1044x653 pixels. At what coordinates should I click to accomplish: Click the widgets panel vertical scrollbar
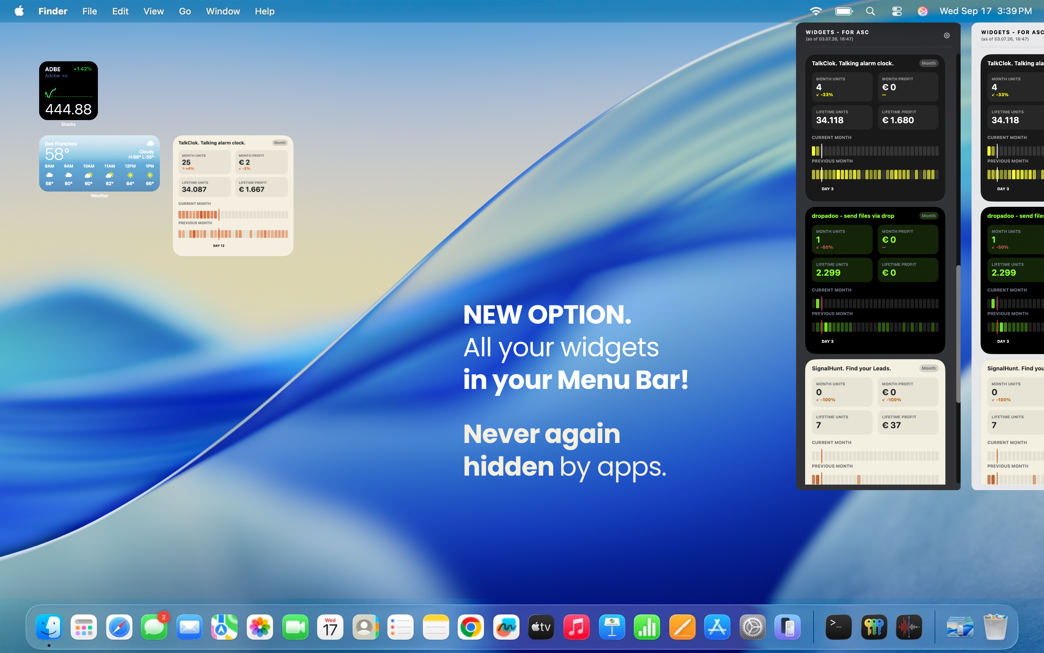tap(958, 334)
